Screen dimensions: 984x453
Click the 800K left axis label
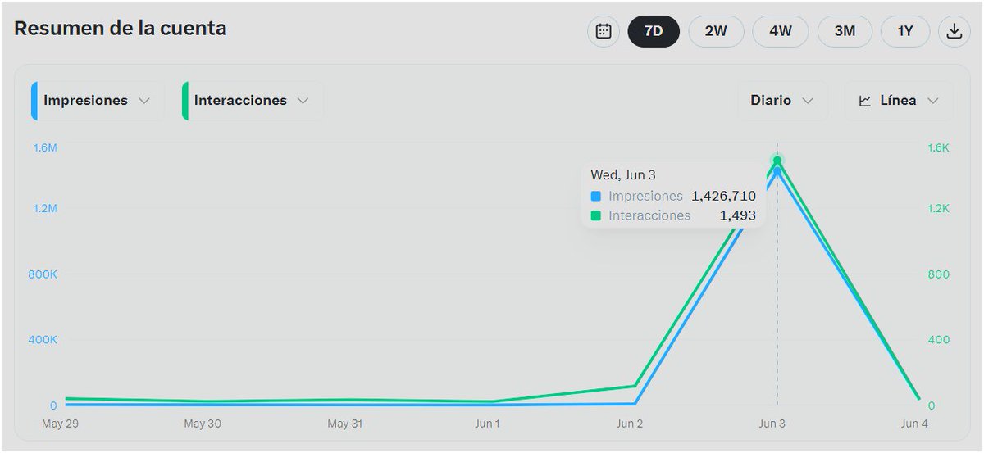tap(43, 274)
